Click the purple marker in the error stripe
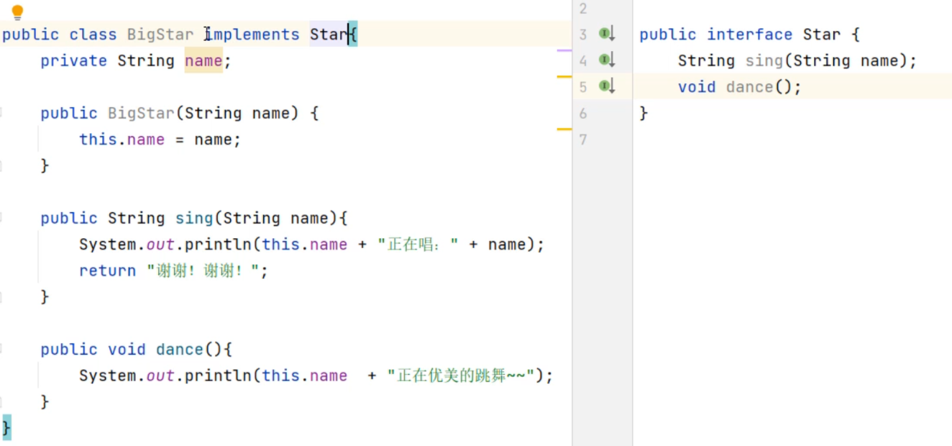This screenshot has width=952, height=446. click(564, 51)
